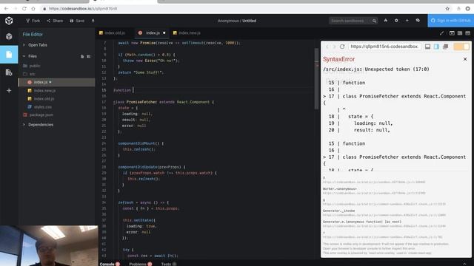
Task: Sign in with GitHub
Action: [451, 21]
